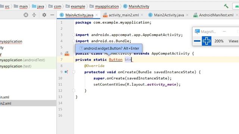Click the Main2Activity.java tab class icon

(150, 15)
